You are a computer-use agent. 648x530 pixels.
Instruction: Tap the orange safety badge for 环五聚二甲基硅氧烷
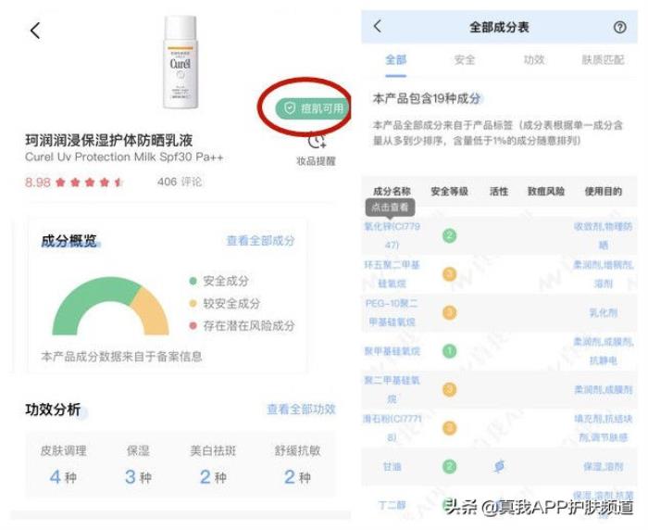coord(449,274)
